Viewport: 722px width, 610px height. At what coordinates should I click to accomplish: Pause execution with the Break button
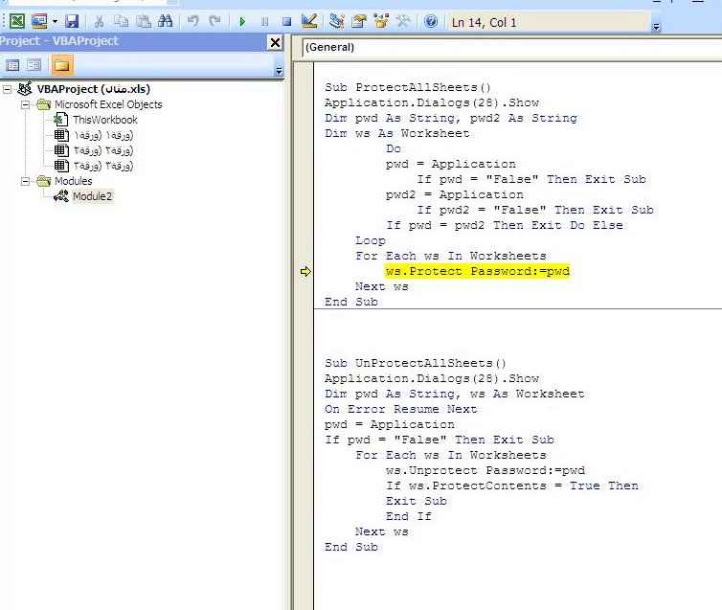point(264,22)
